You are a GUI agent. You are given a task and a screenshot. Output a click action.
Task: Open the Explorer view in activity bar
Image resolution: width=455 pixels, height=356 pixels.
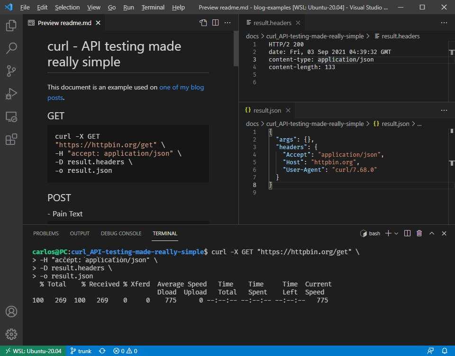click(x=11, y=26)
